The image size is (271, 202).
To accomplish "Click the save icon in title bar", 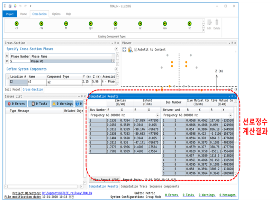I will 10,6.
